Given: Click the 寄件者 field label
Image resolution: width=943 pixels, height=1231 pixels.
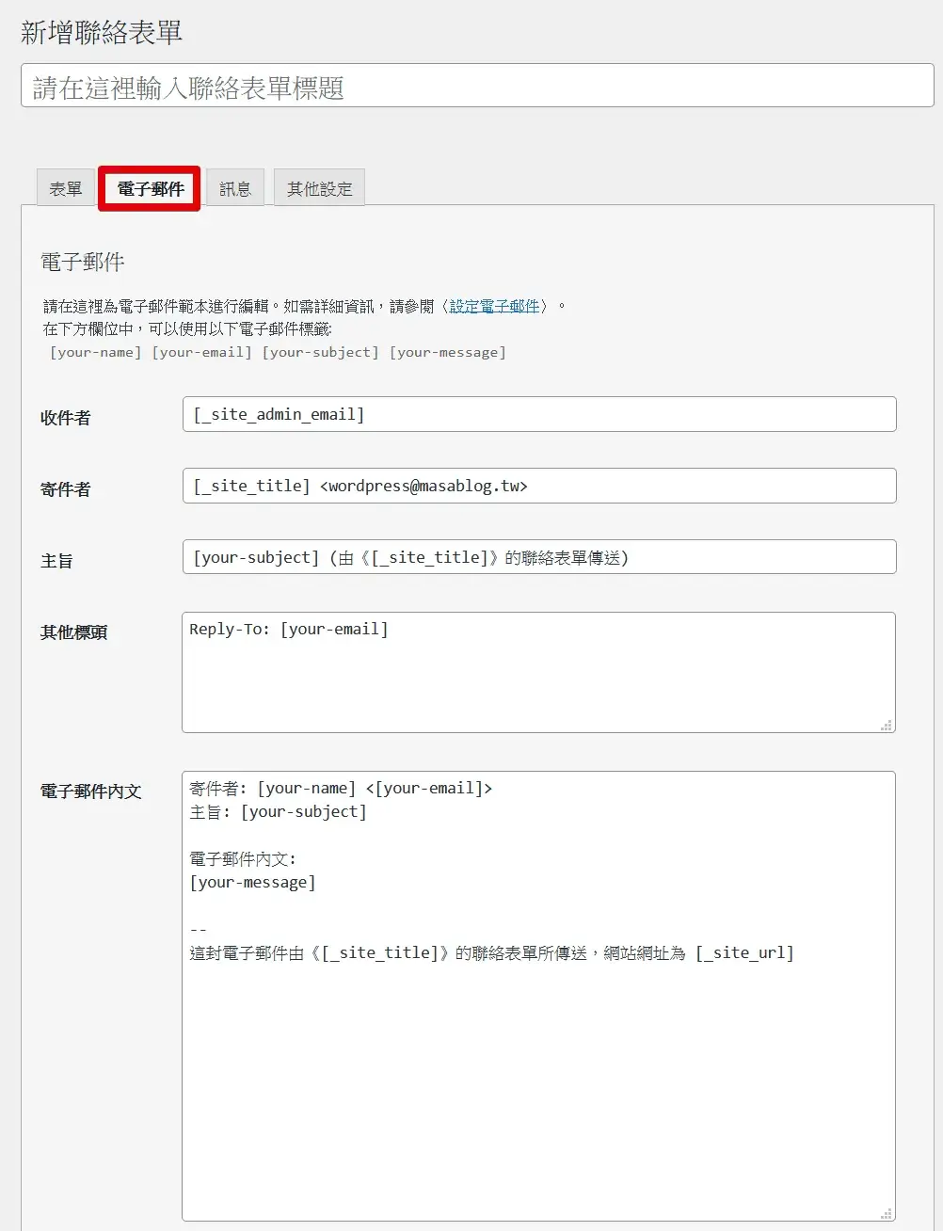Looking at the screenshot, I should 66,489.
